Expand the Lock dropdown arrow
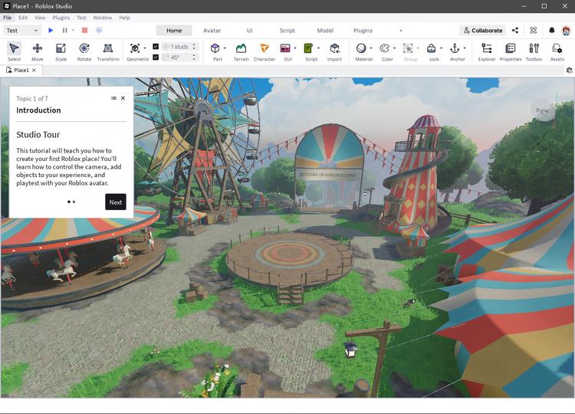Viewport: 575px width, 414px height. 441,48
